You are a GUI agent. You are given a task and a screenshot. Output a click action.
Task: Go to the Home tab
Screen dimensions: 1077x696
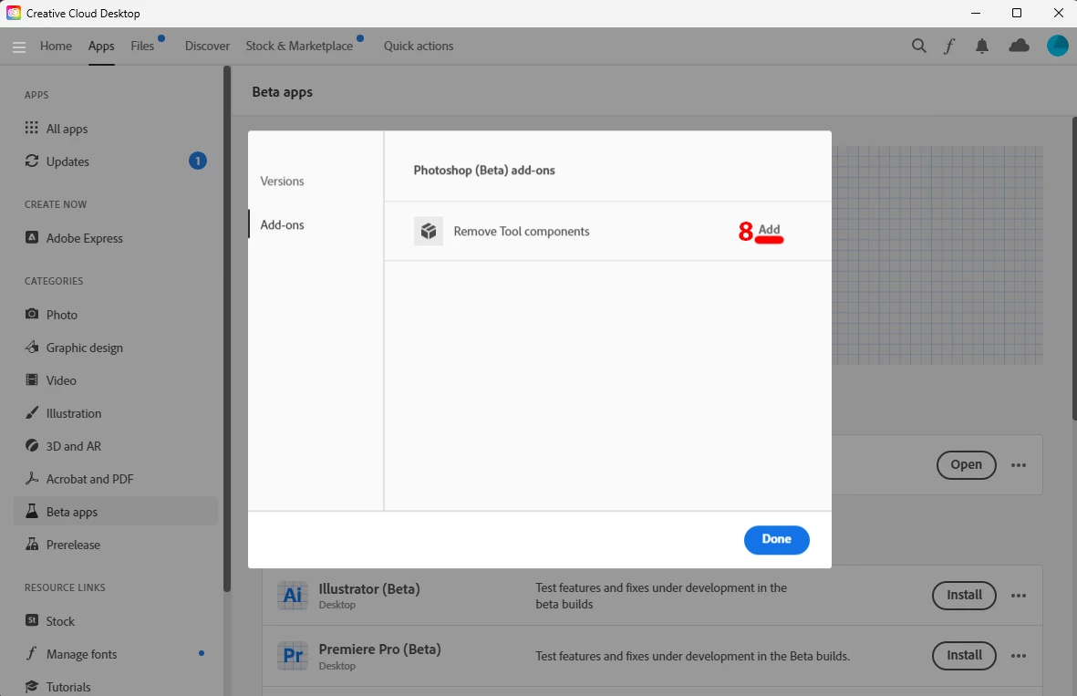tap(56, 46)
